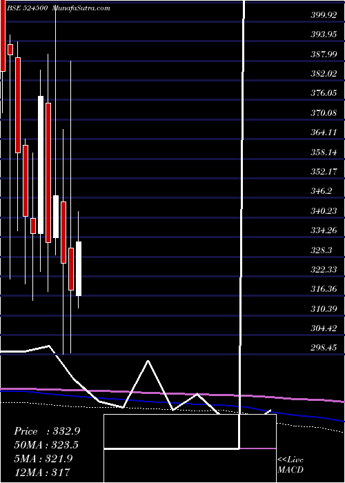Click the tall white candlestick near 376
345x483 pixels.
pos(41,165)
